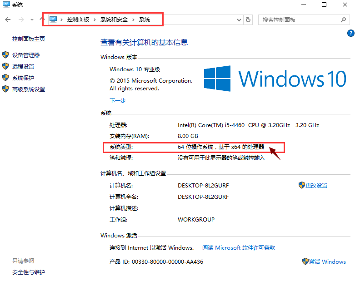Click shield icon next to 设备管理器
The image size is (355, 281).
pos(5,55)
